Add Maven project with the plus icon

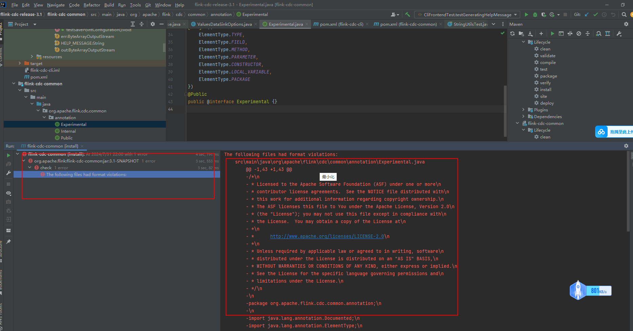pyautogui.click(x=541, y=34)
